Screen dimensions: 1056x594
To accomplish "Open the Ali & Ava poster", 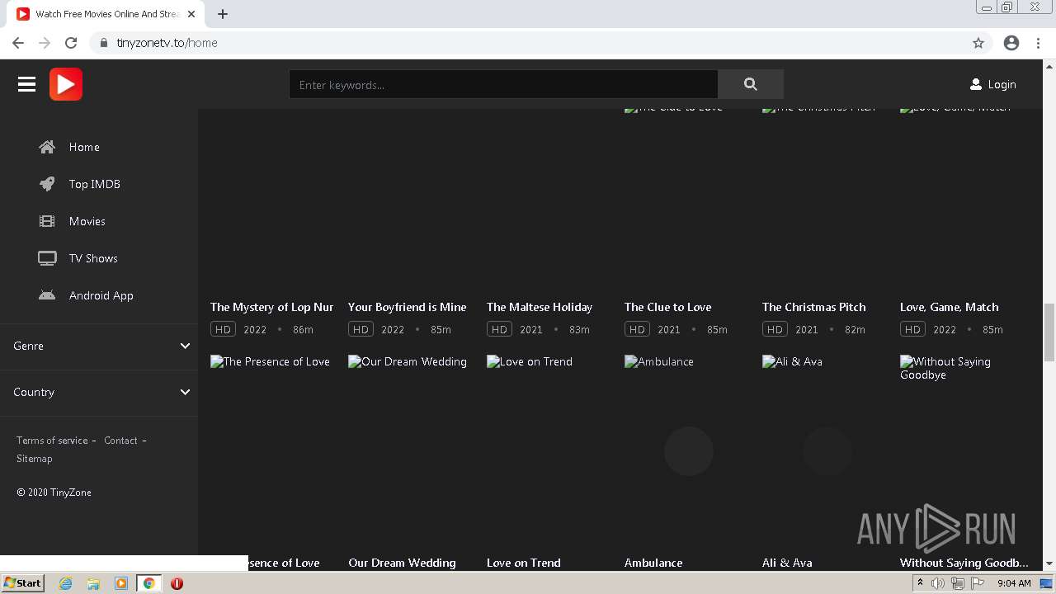I will tap(824, 451).
